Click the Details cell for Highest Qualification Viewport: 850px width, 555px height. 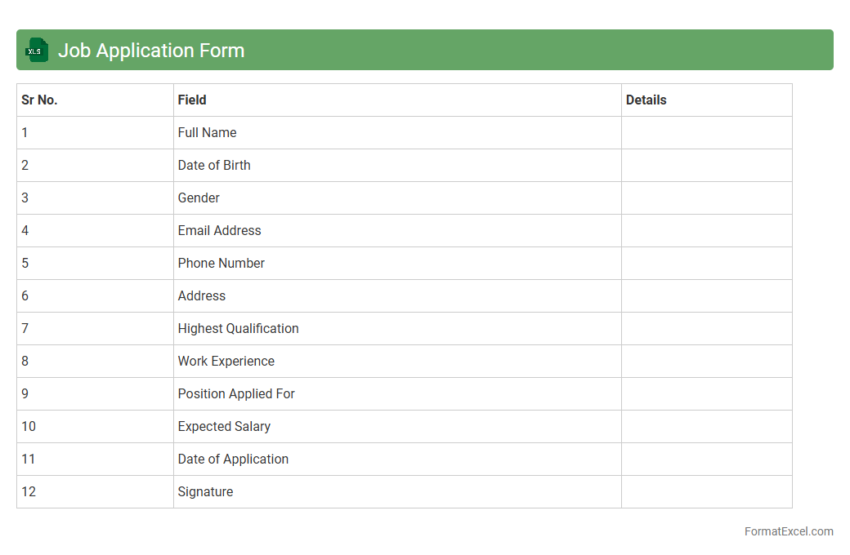tap(706, 328)
